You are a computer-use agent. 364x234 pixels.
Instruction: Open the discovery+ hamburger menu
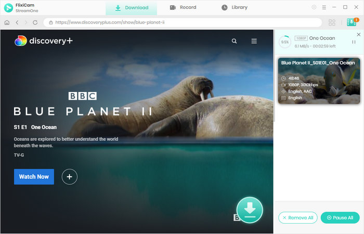(254, 41)
